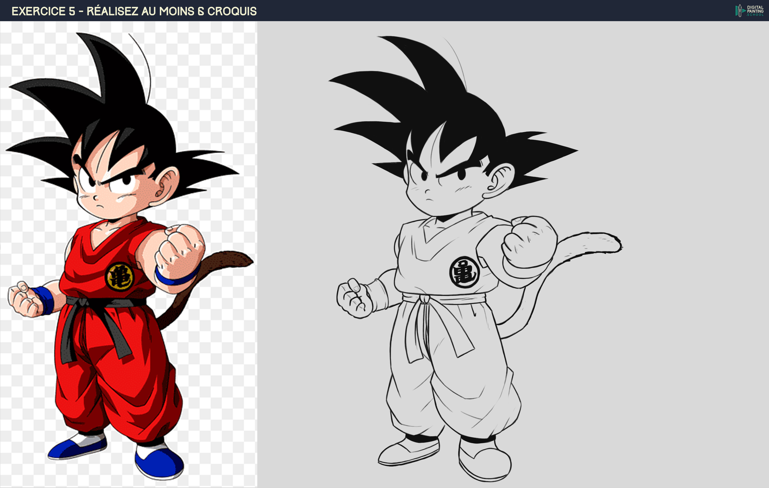Image resolution: width=769 pixels, height=488 pixels.
Task: Click the Digital Painting School pencil logo icon
Action: 739,10
